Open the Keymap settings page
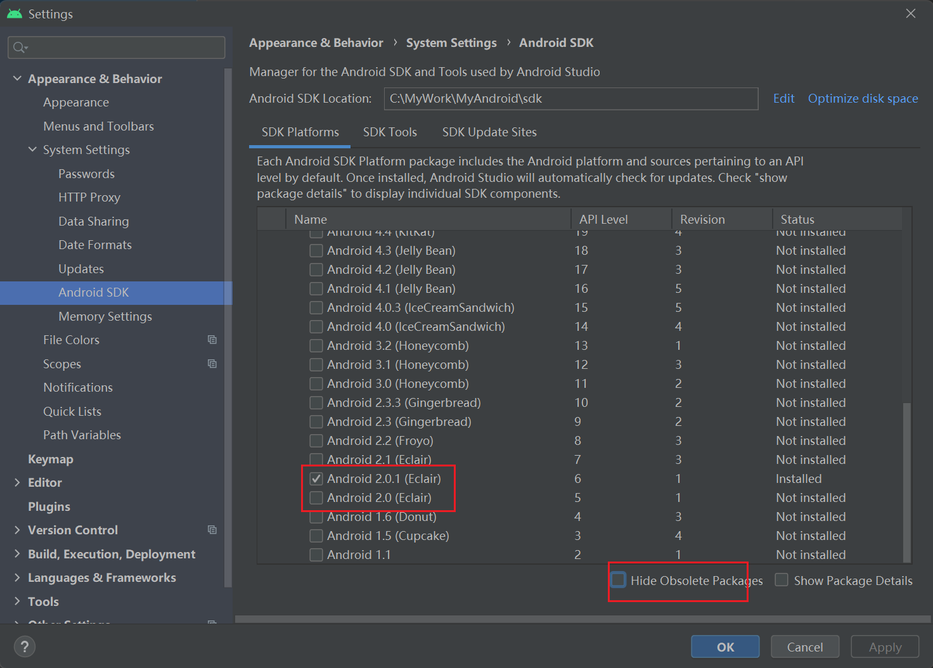The height and width of the screenshot is (668, 933). (x=51, y=459)
